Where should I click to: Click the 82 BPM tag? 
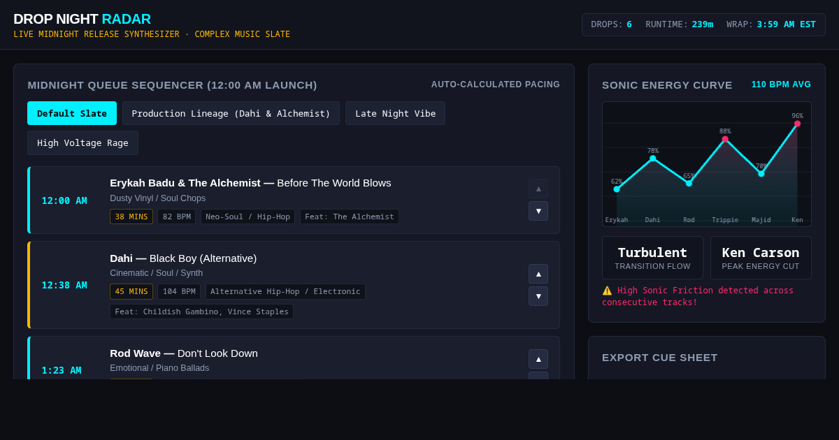(177, 217)
